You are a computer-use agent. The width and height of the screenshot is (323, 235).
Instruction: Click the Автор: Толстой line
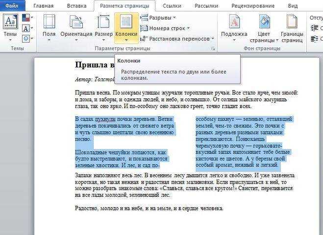(95, 79)
